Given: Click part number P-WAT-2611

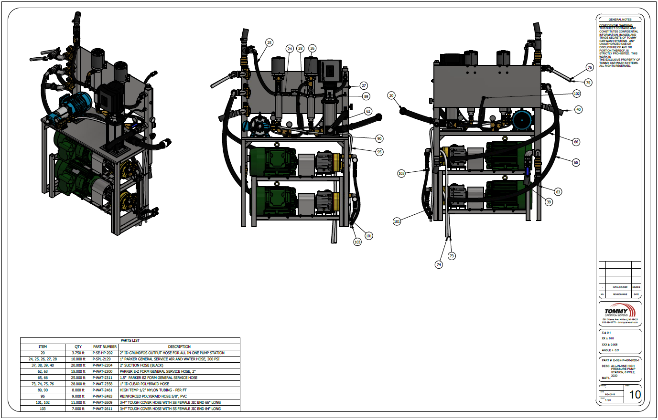Looking at the screenshot, I should tap(103, 409).
